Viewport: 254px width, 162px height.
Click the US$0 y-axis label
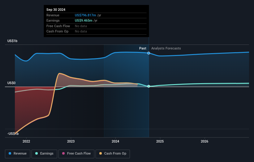pyautogui.click(x=11, y=83)
